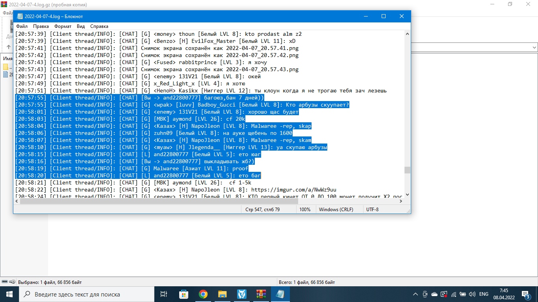
Task: Open Task View from taskbar
Action: pos(164,294)
